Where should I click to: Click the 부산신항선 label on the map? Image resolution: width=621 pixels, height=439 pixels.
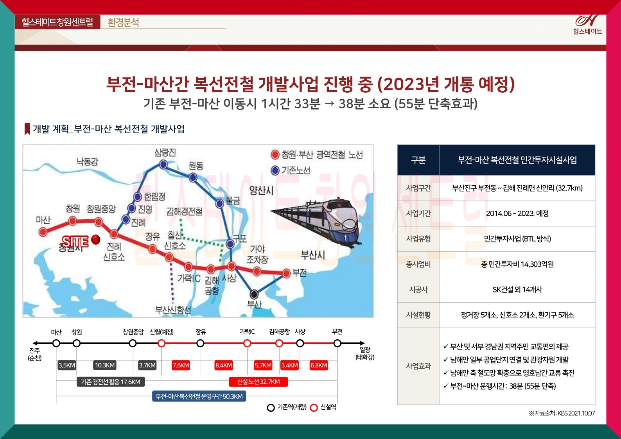tap(173, 310)
